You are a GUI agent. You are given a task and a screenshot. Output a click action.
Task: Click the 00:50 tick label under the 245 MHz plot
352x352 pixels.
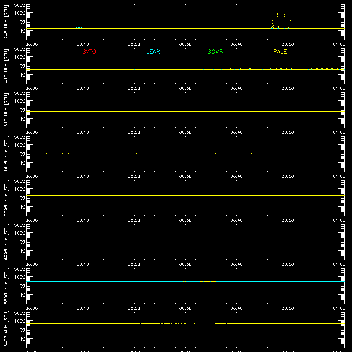pos(288,44)
